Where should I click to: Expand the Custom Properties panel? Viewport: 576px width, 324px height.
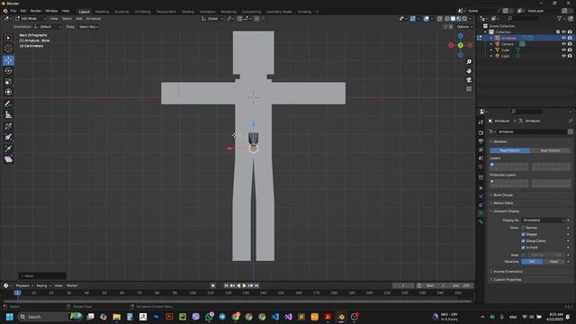[x=507, y=280]
